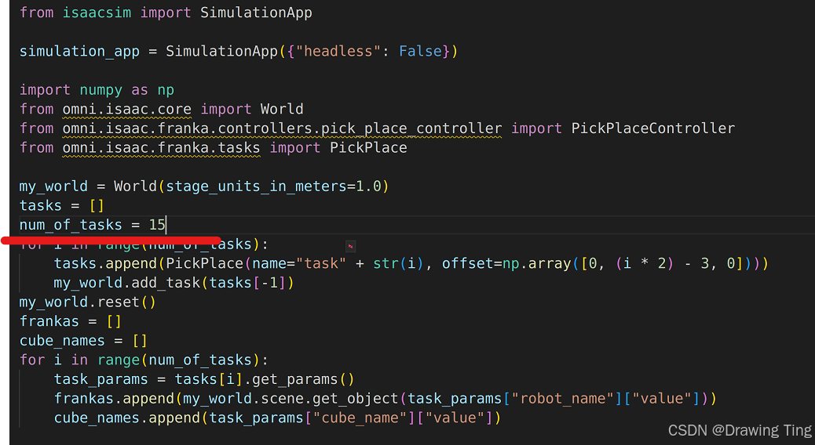Click the 'False' value after headless
Viewport: 815px width, 445px height.
421,52
